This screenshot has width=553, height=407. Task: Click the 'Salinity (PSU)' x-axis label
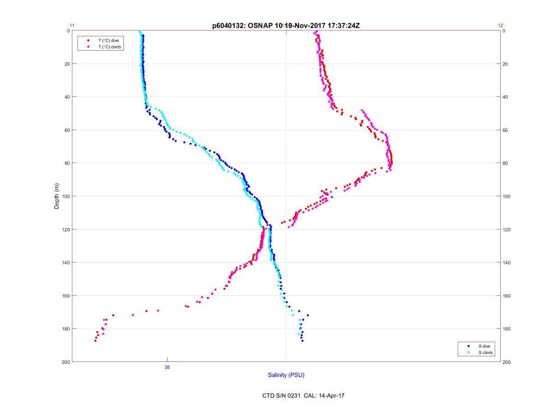286,375
